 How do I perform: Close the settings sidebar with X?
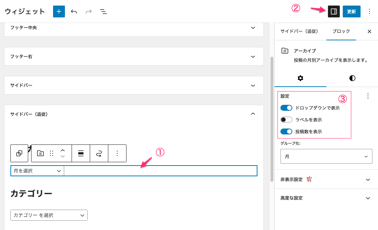click(369, 32)
